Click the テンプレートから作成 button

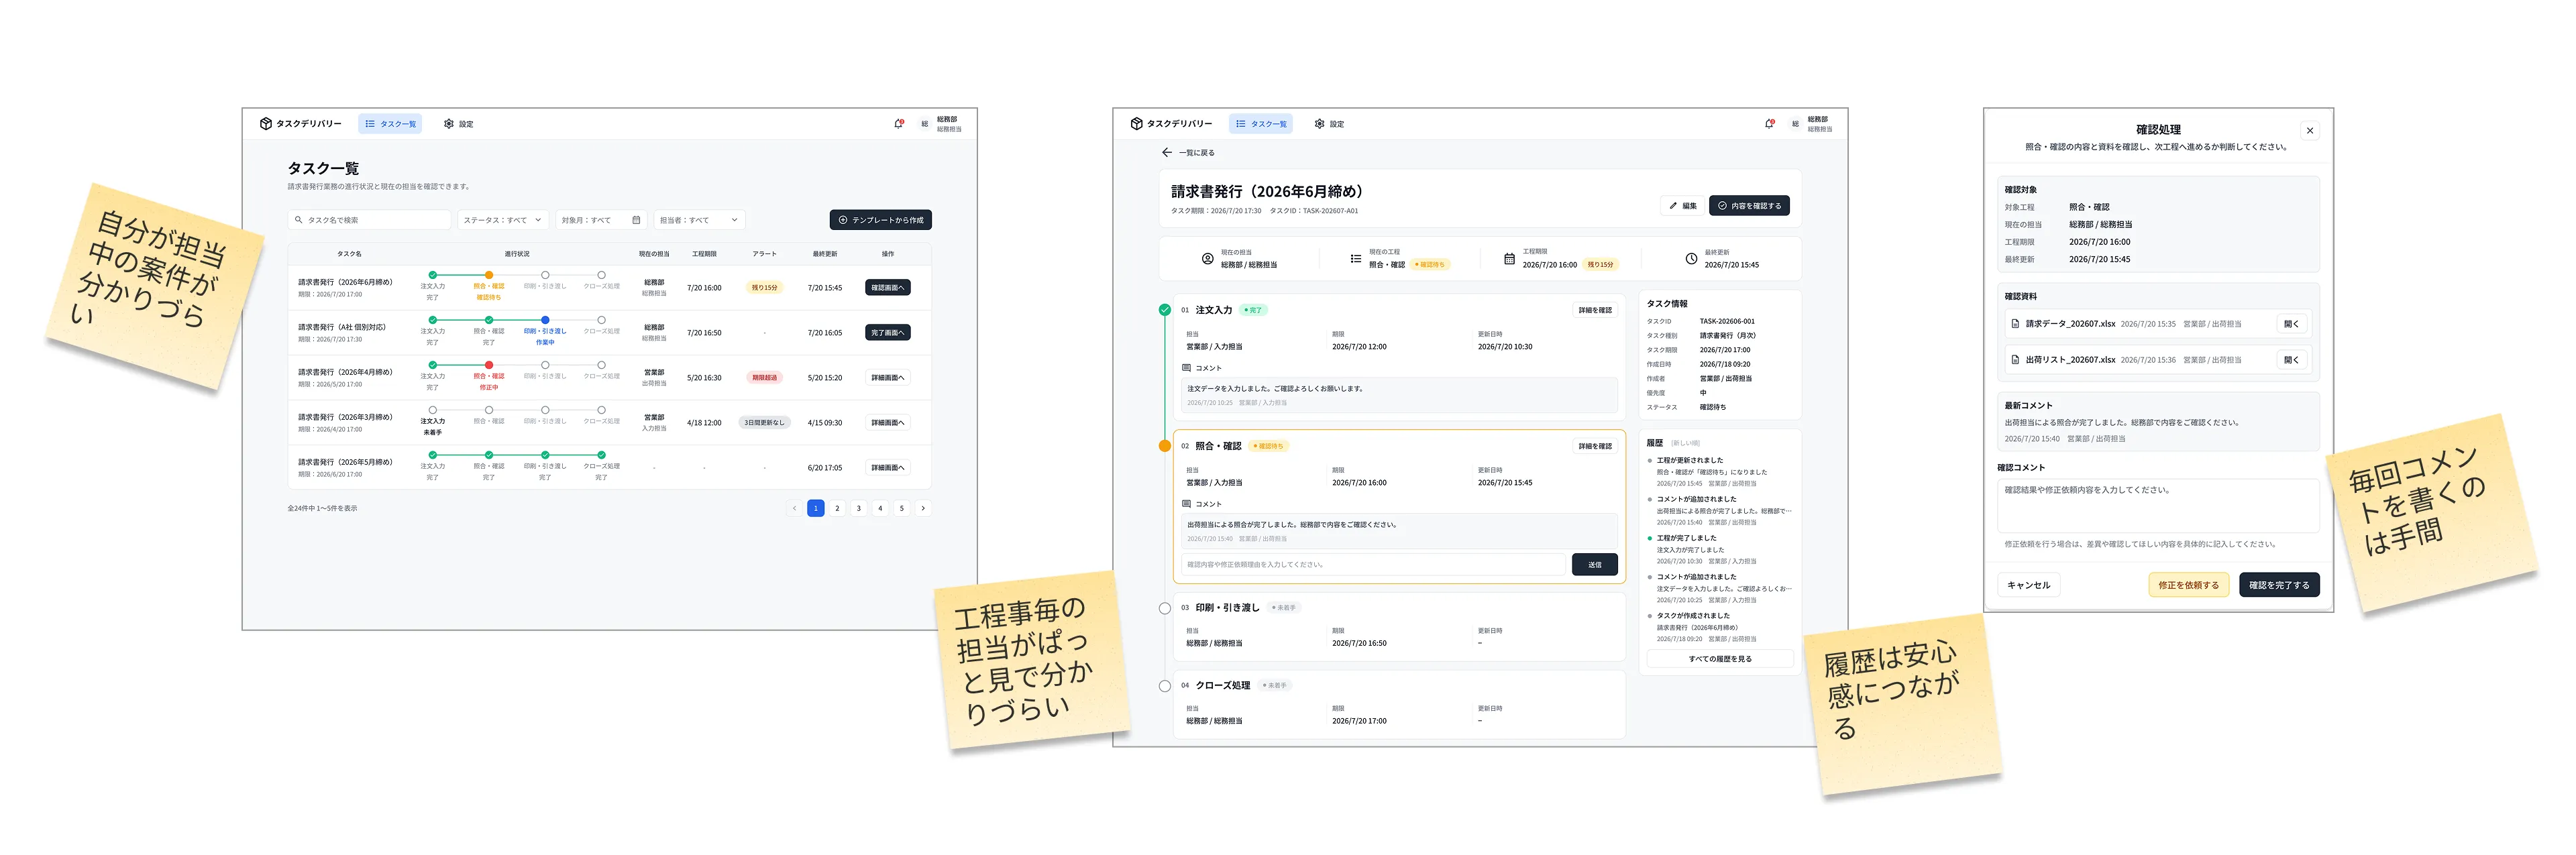pyautogui.click(x=880, y=220)
